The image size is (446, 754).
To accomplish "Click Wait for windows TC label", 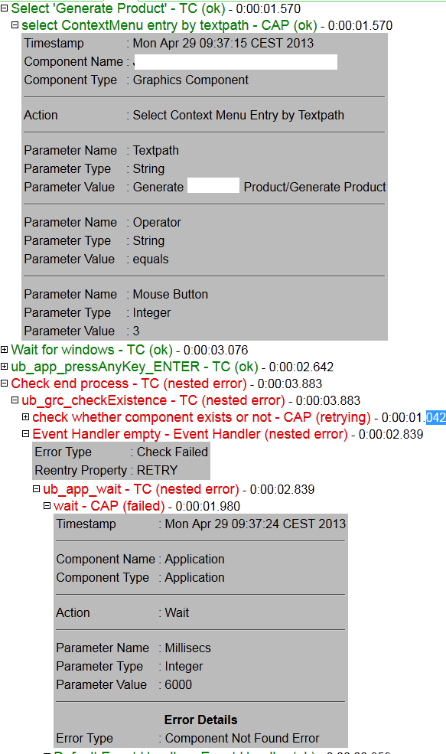I will pos(92,350).
